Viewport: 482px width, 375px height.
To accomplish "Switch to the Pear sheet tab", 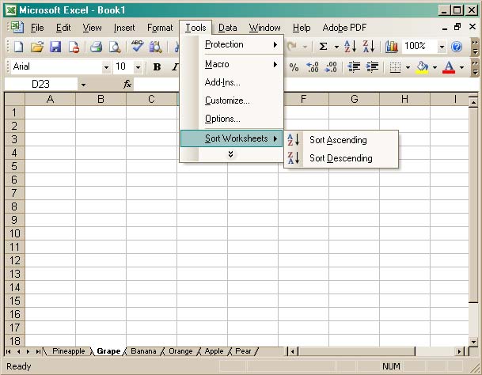I will coord(243,351).
